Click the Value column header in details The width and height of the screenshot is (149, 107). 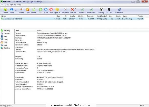39,31
